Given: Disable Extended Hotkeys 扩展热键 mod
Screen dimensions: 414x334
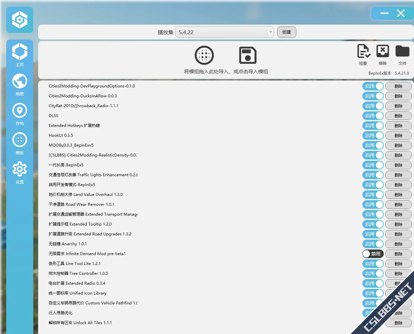Looking at the screenshot, I should (373, 126).
